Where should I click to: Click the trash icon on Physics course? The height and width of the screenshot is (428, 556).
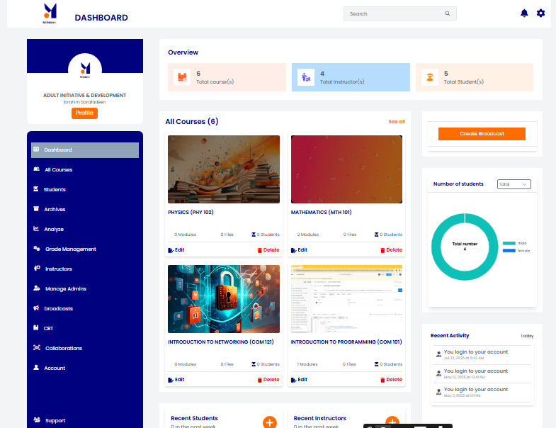click(259, 250)
